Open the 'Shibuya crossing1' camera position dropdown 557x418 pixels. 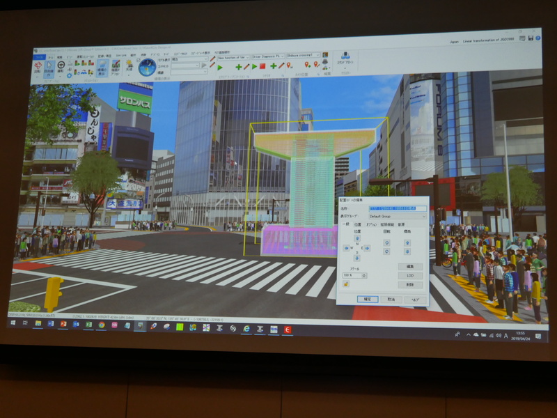[x=303, y=56]
